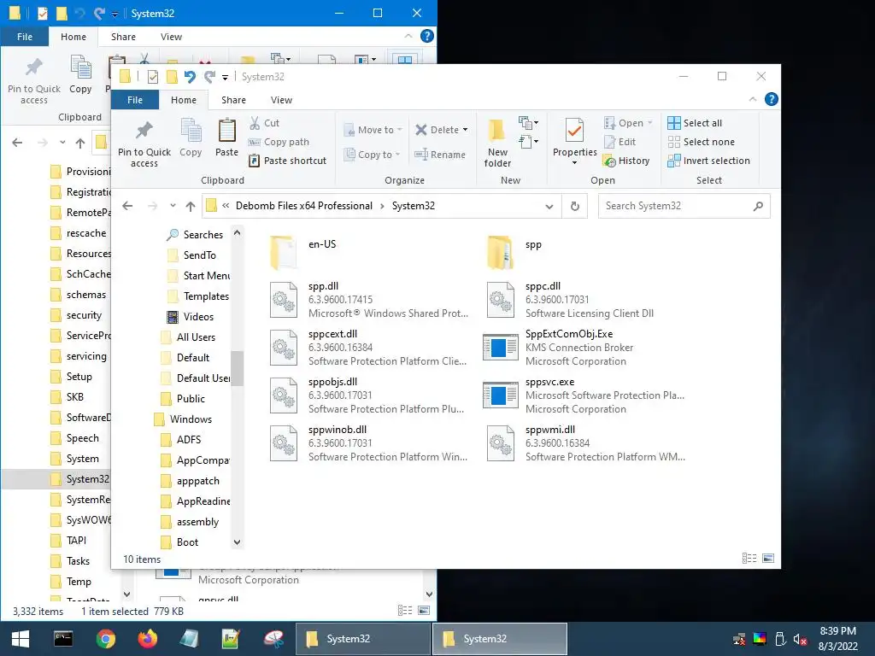The width and height of the screenshot is (875, 656).
Task: Select the sppobjs.dll file
Action: coord(367,395)
